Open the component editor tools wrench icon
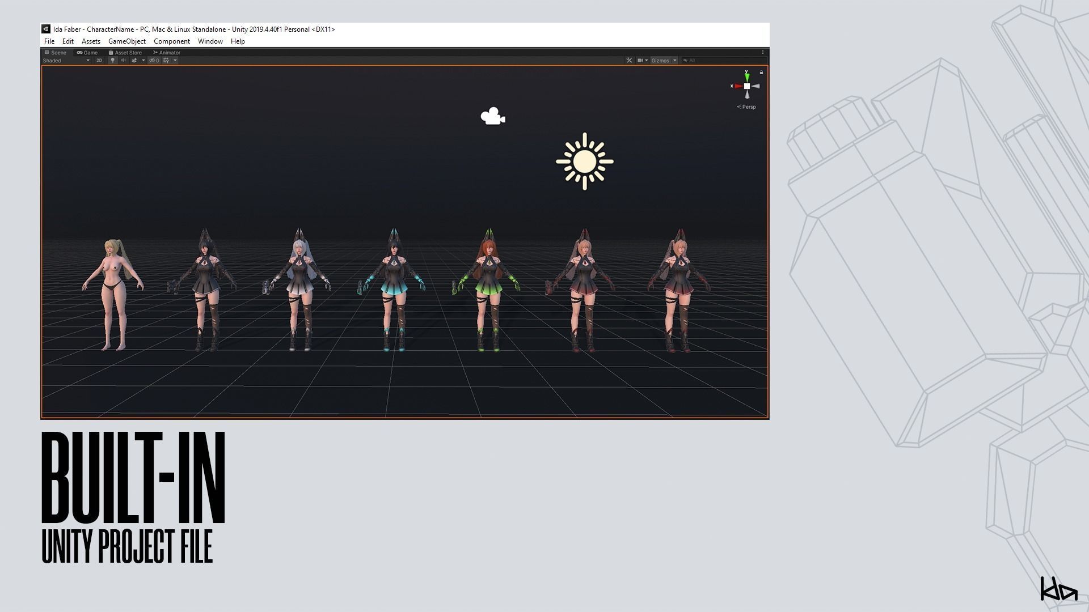Screen dimensions: 1089x612 [629, 60]
